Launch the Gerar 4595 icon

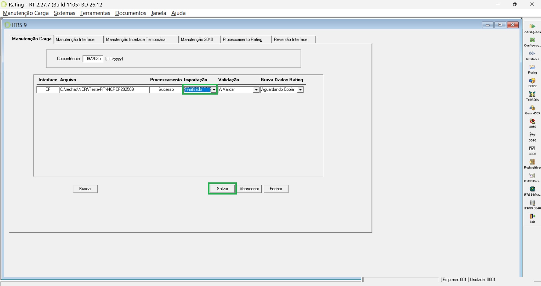pyautogui.click(x=532, y=110)
